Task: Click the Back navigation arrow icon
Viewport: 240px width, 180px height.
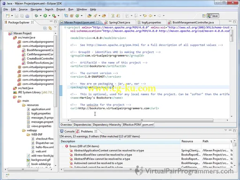Action: click(x=150, y=15)
